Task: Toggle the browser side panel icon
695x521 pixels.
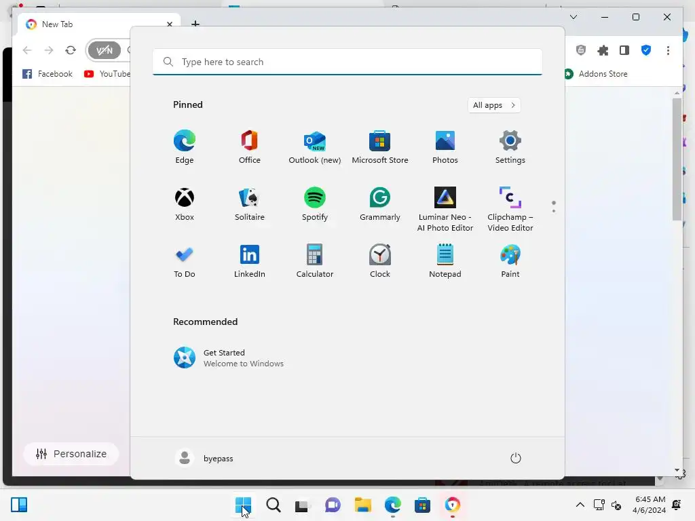Action: tap(624, 50)
